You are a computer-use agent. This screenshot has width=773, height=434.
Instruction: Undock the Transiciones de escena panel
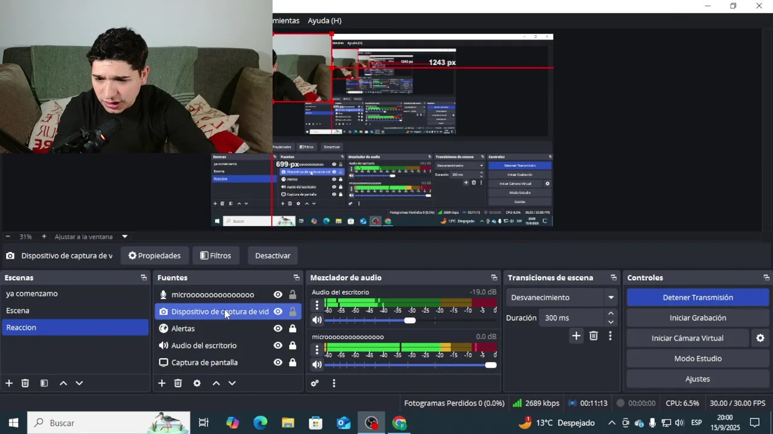tap(614, 278)
